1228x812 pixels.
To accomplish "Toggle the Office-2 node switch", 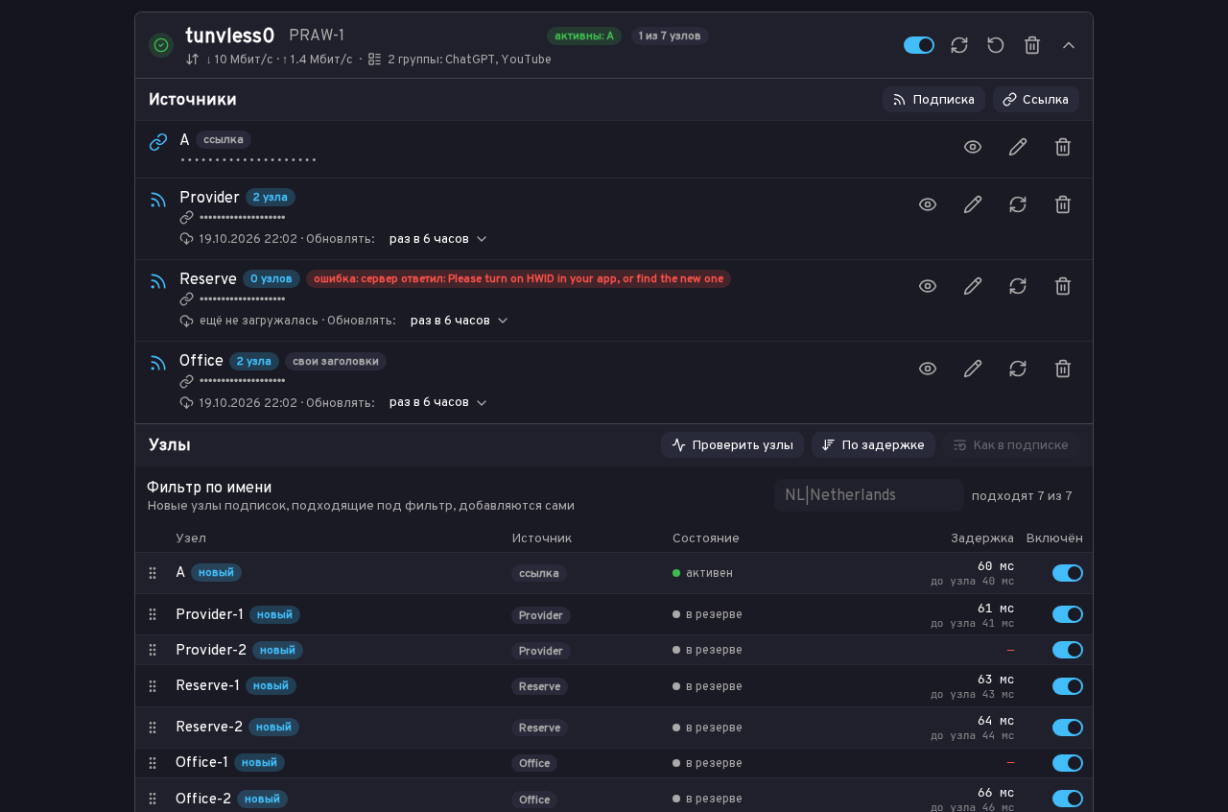I will pyautogui.click(x=1068, y=799).
